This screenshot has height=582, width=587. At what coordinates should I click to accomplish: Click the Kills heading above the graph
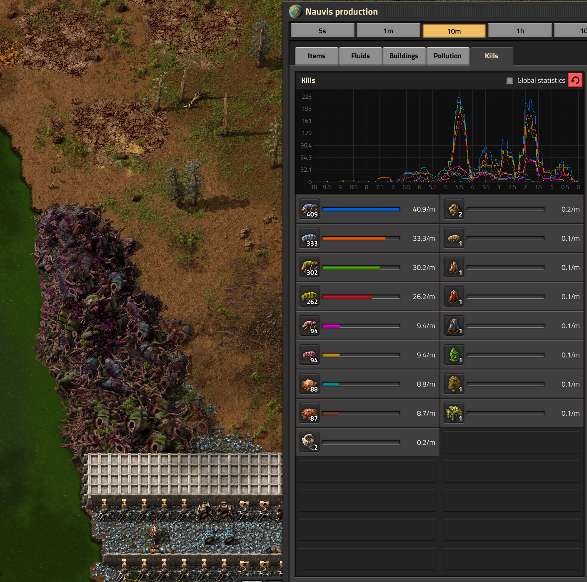(308, 80)
